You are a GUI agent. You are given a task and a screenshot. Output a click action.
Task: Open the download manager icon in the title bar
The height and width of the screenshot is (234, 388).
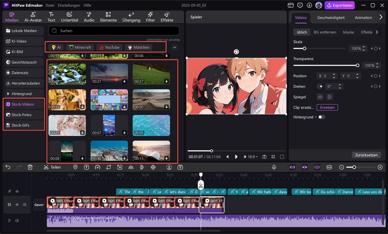pos(309,5)
